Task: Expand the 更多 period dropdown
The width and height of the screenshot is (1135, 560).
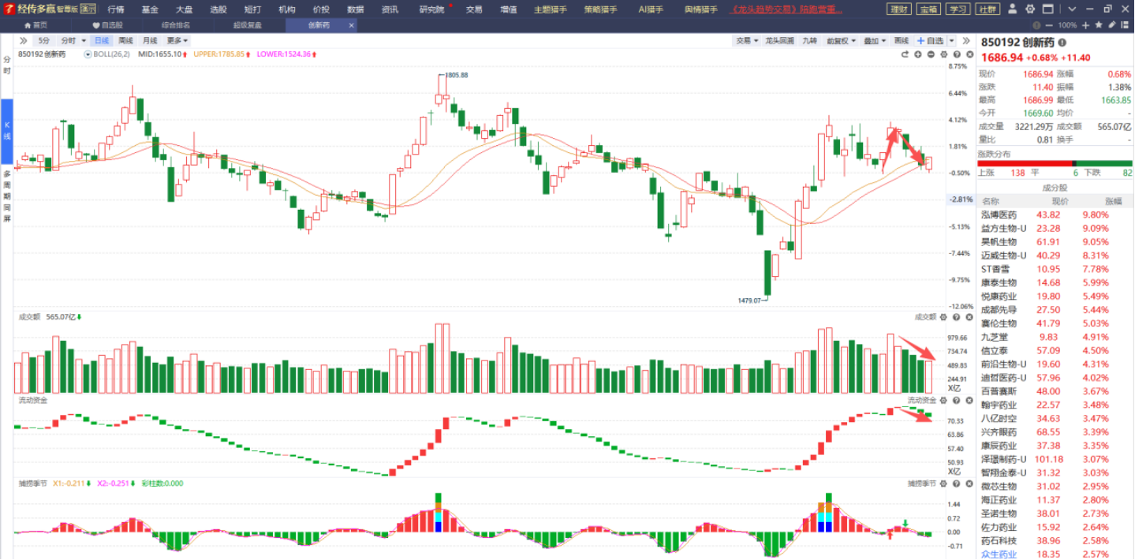Action: (x=177, y=40)
